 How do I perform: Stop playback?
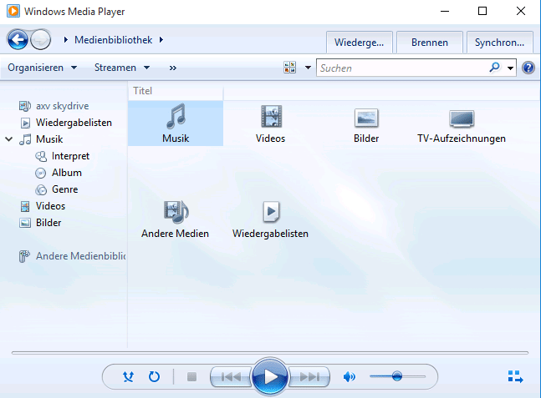pyautogui.click(x=191, y=376)
